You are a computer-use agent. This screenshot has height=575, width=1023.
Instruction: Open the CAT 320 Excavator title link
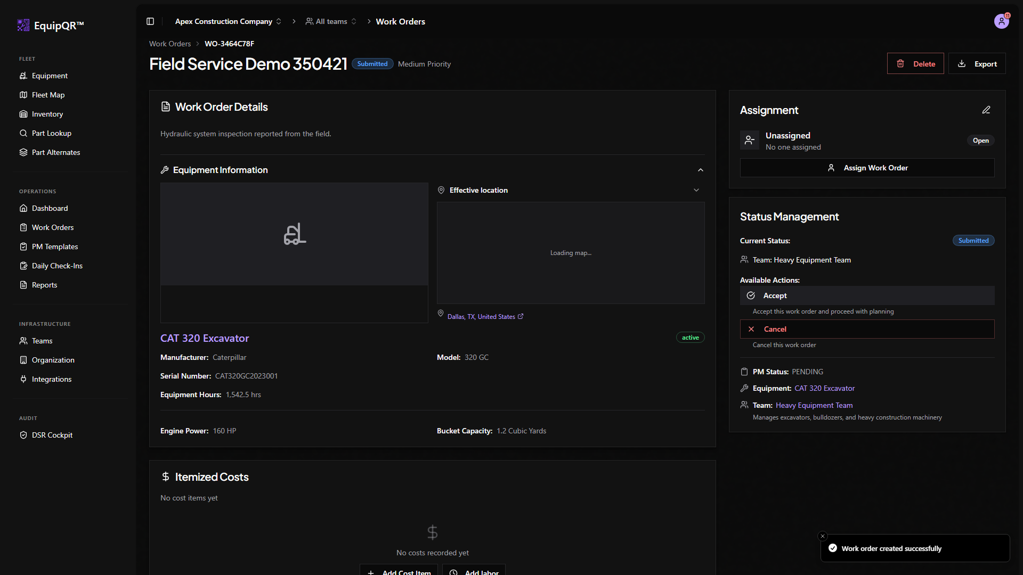point(205,338)
